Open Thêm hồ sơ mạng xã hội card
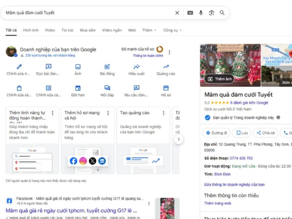 click(88, 140)
